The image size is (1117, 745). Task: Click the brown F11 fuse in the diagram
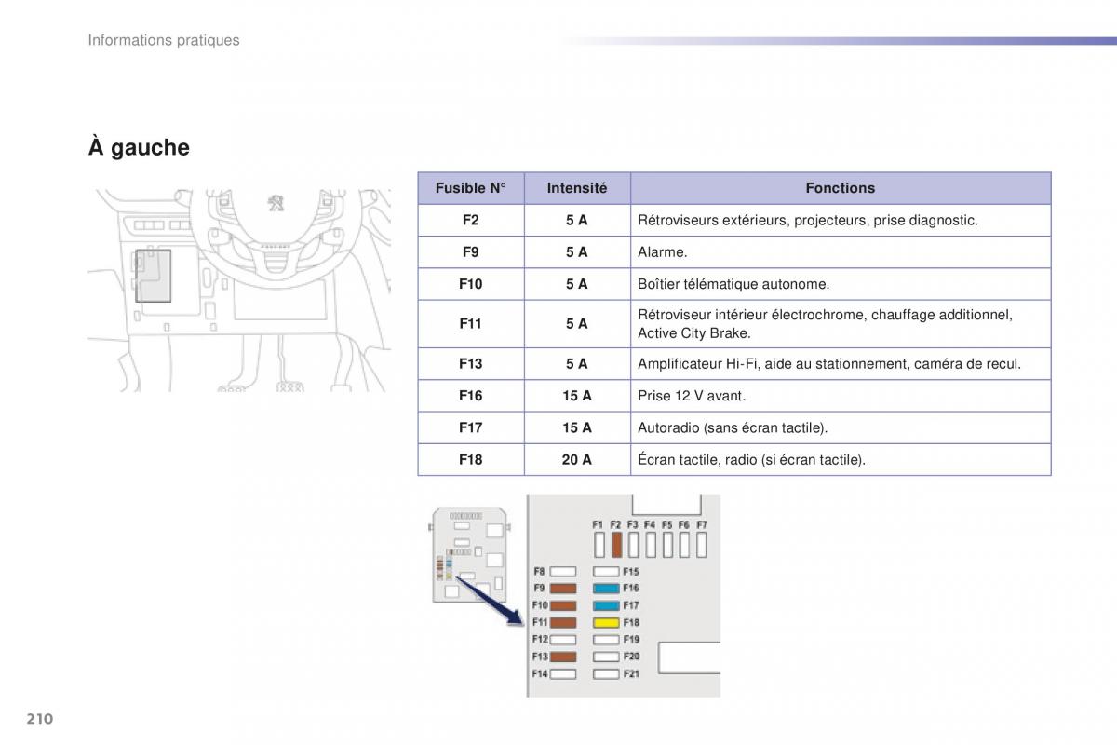(x=563, y=622)
